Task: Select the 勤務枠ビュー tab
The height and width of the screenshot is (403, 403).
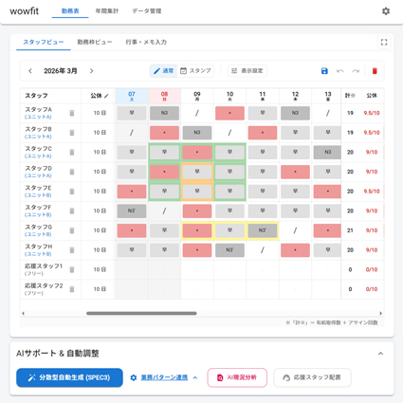Action: click(x=95, y=42)
